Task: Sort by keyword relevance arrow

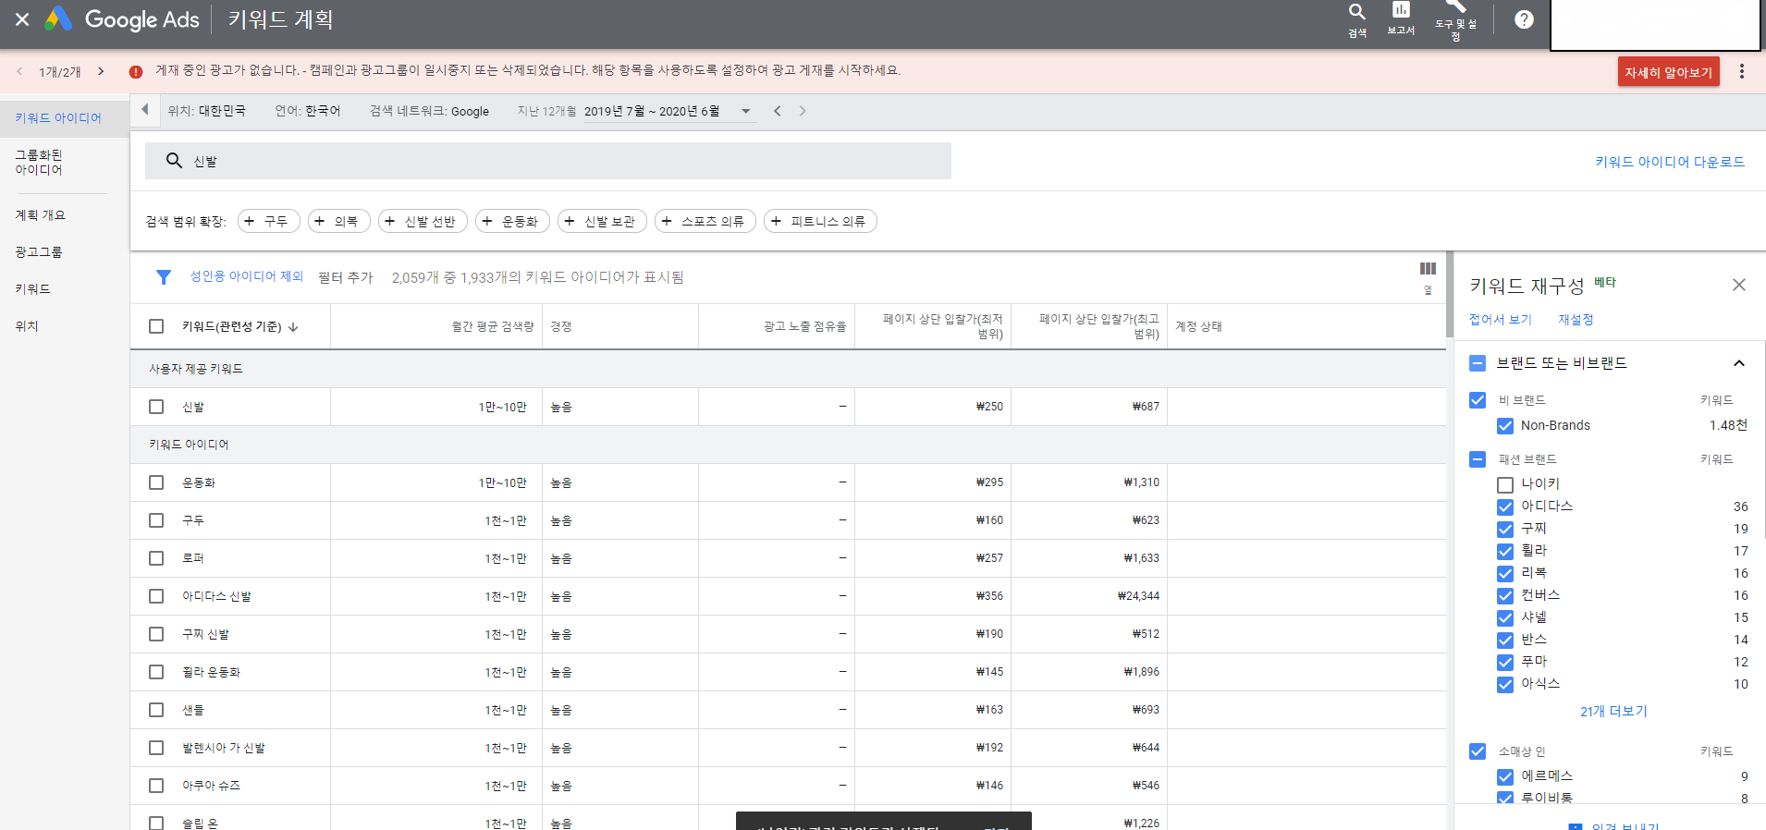Action: tap(293, 327)
